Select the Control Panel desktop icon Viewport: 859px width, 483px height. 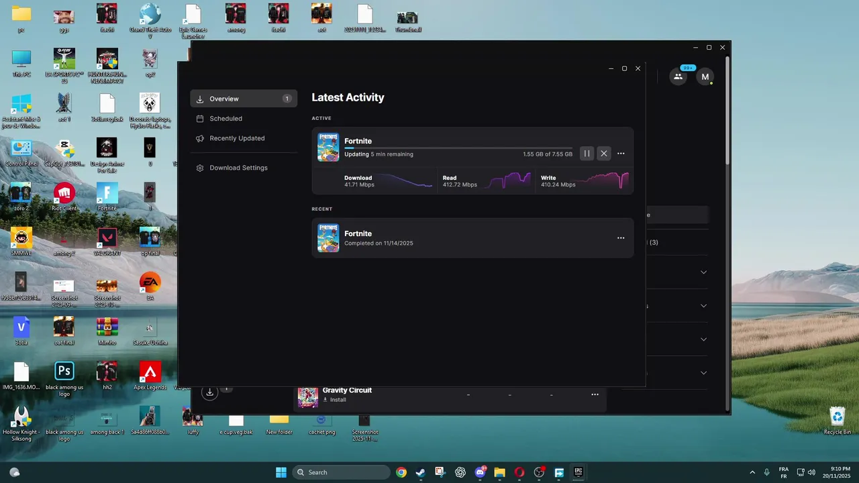[21, 152]
